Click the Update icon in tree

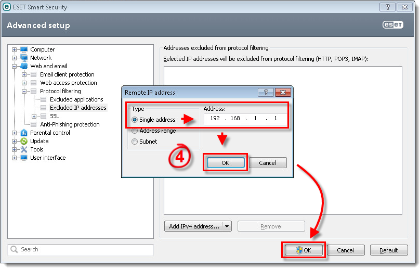click(23, 141)
